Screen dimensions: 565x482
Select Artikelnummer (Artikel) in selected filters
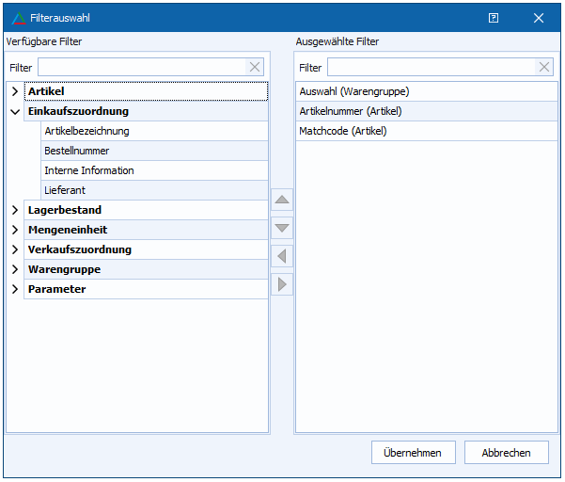351,111
